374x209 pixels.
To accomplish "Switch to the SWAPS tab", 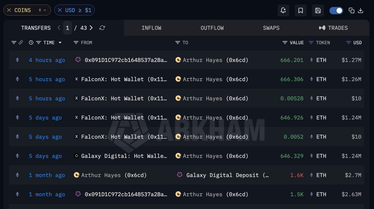I will click(271, 28).
